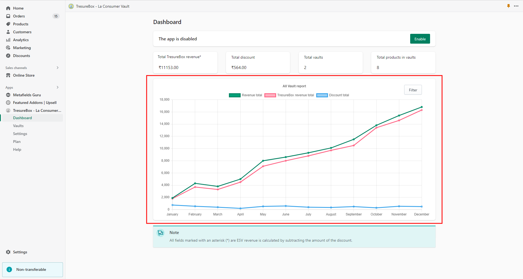523x279 pixels.
Task: Open Online Store sales channel
Action: click(x=24, y=75)
